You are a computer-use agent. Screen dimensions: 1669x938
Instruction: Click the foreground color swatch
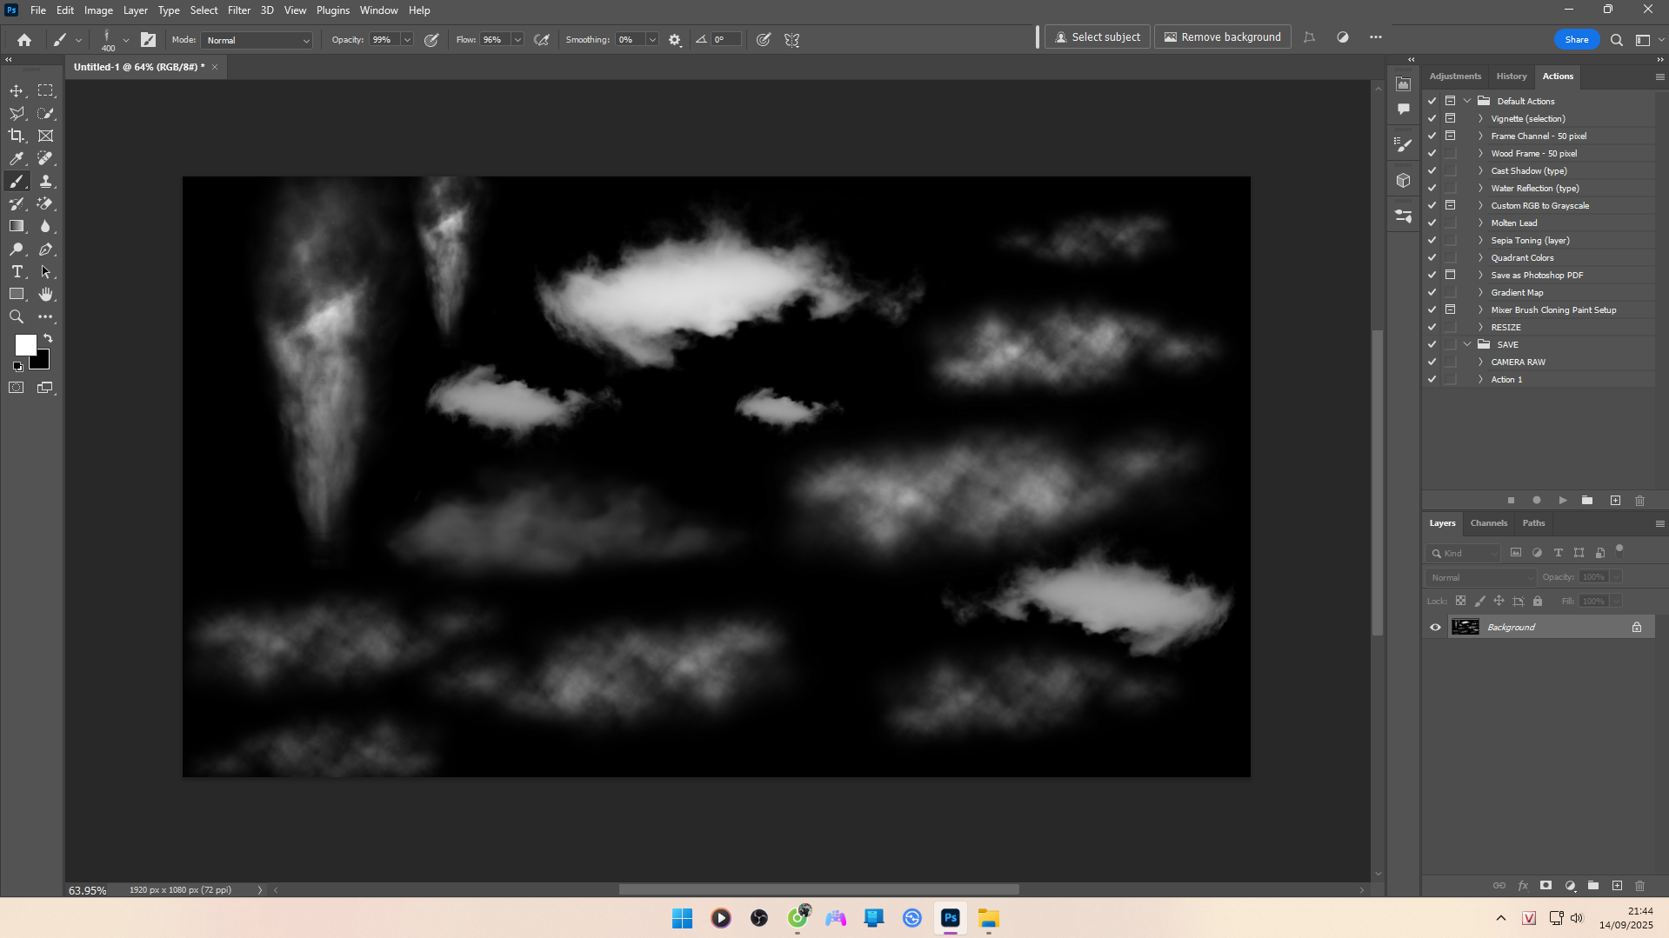coord(24,344)
